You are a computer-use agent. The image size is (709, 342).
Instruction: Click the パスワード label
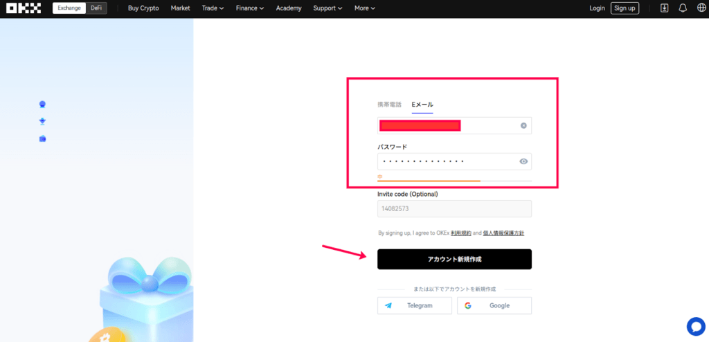pos(393,147)
